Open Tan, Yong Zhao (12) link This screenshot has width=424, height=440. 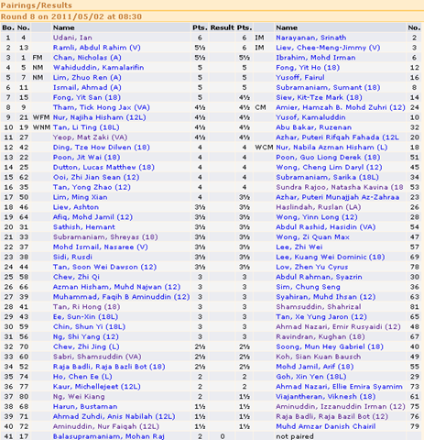click(92, 187)
